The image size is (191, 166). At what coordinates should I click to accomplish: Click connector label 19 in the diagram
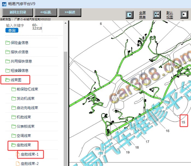click(128, 152)
